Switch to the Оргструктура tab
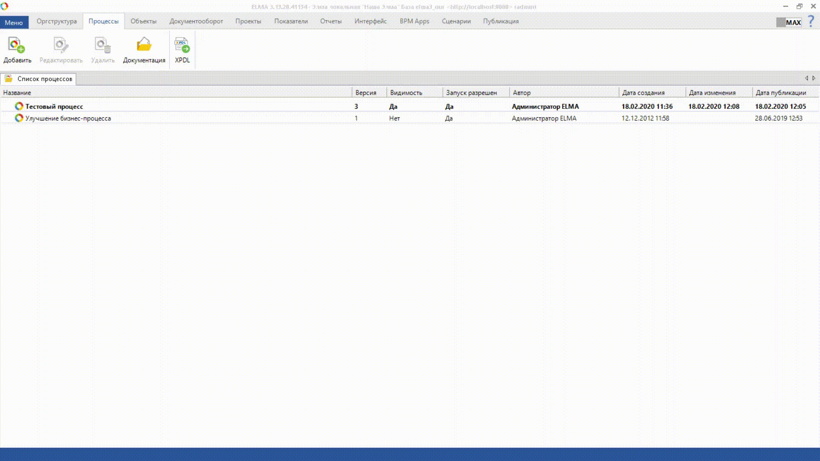 [x=56, y=21]
